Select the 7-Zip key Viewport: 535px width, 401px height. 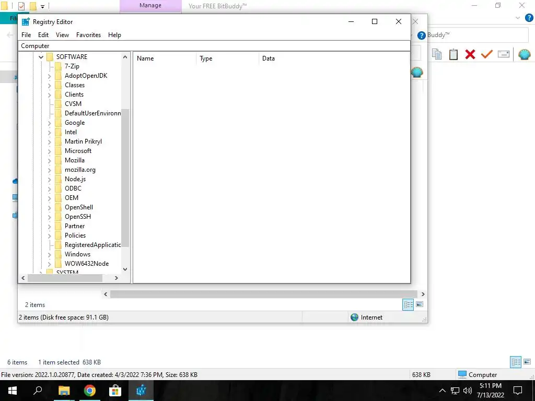(x=72, y=66)
